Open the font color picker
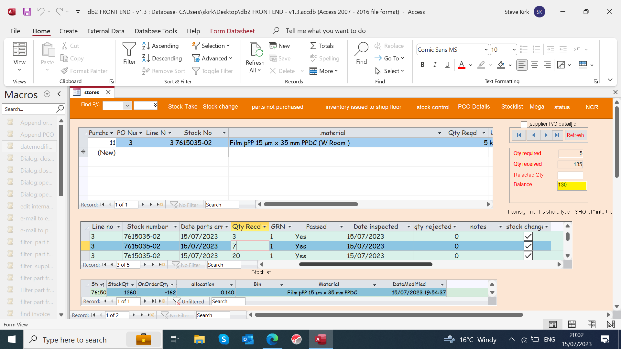621x349 pixels. click(470, 65)
